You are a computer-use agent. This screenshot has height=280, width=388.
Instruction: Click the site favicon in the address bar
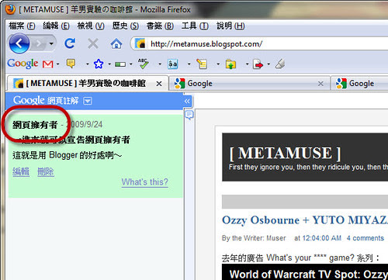coord(140,43)
